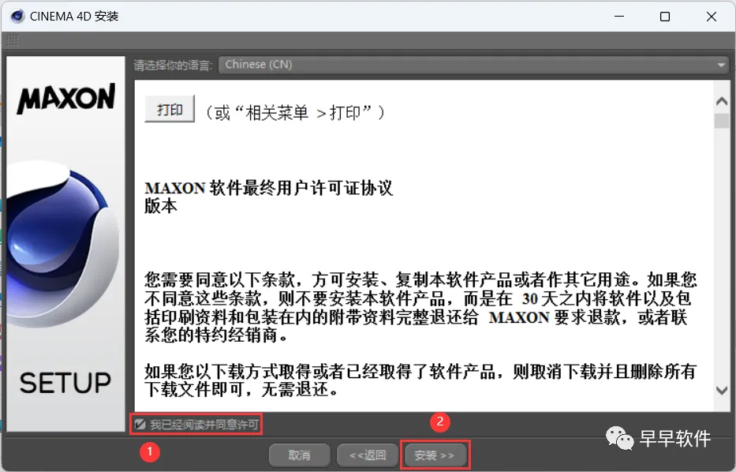Click the language dropdown arrow
736x472 pixels.
pyautogui.click(x=721, y=65)
